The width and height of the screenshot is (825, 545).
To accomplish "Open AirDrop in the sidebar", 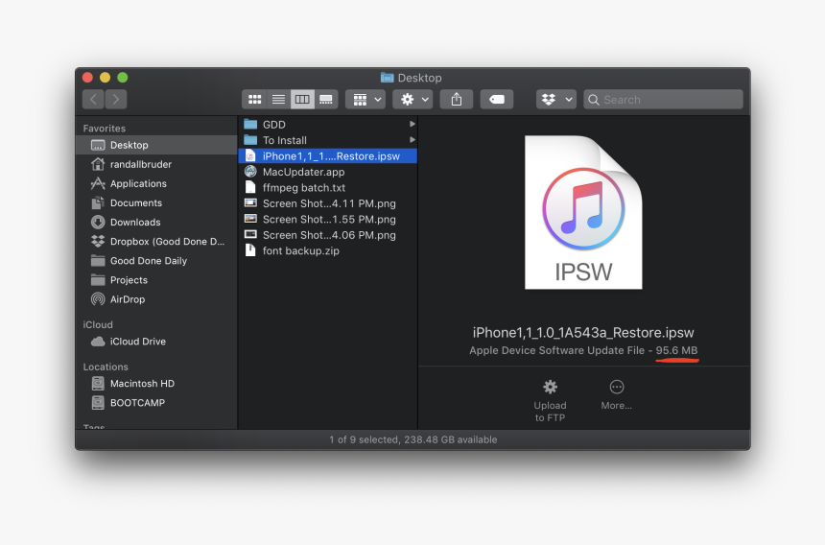I will coord(156,299).
